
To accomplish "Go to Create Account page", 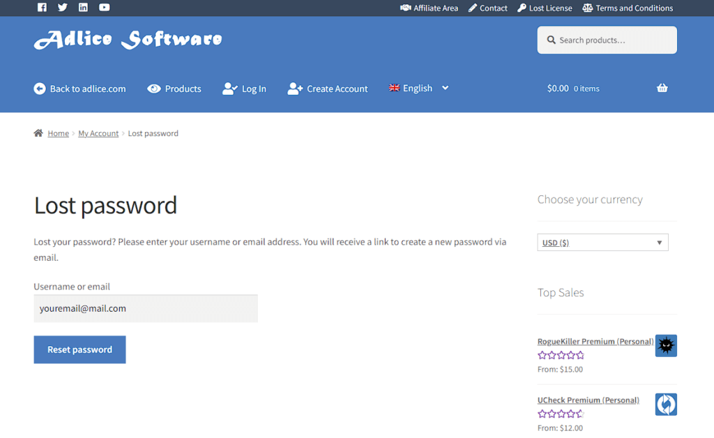I will [x=328, y=89].
